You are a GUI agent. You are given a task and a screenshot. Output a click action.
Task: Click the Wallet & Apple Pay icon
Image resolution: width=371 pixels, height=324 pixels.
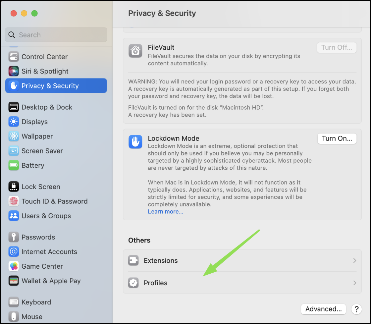14,281
